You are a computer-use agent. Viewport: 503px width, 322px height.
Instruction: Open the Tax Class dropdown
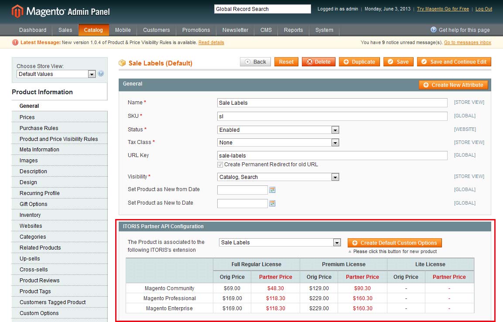(278, 143)
